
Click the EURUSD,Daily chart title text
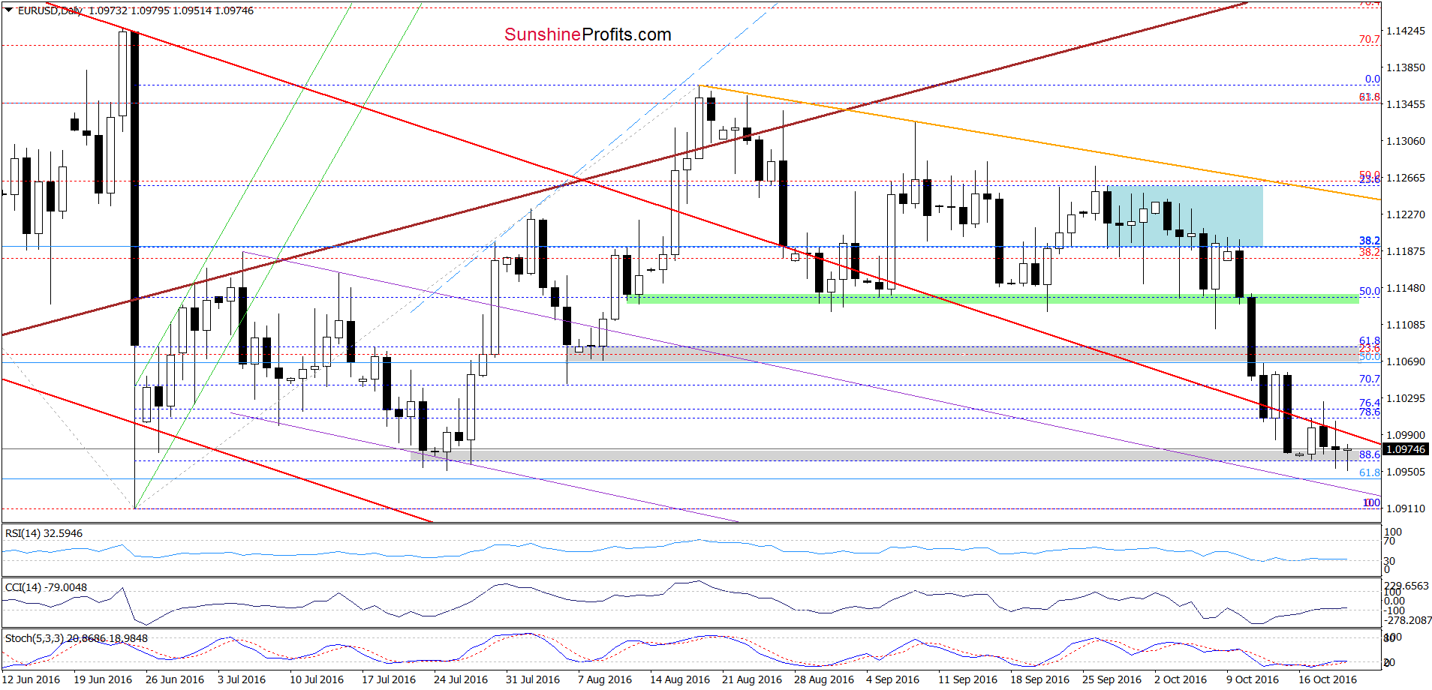click(50, 10)
